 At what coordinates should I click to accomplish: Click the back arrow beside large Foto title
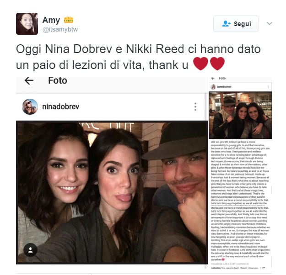(29, 81)
